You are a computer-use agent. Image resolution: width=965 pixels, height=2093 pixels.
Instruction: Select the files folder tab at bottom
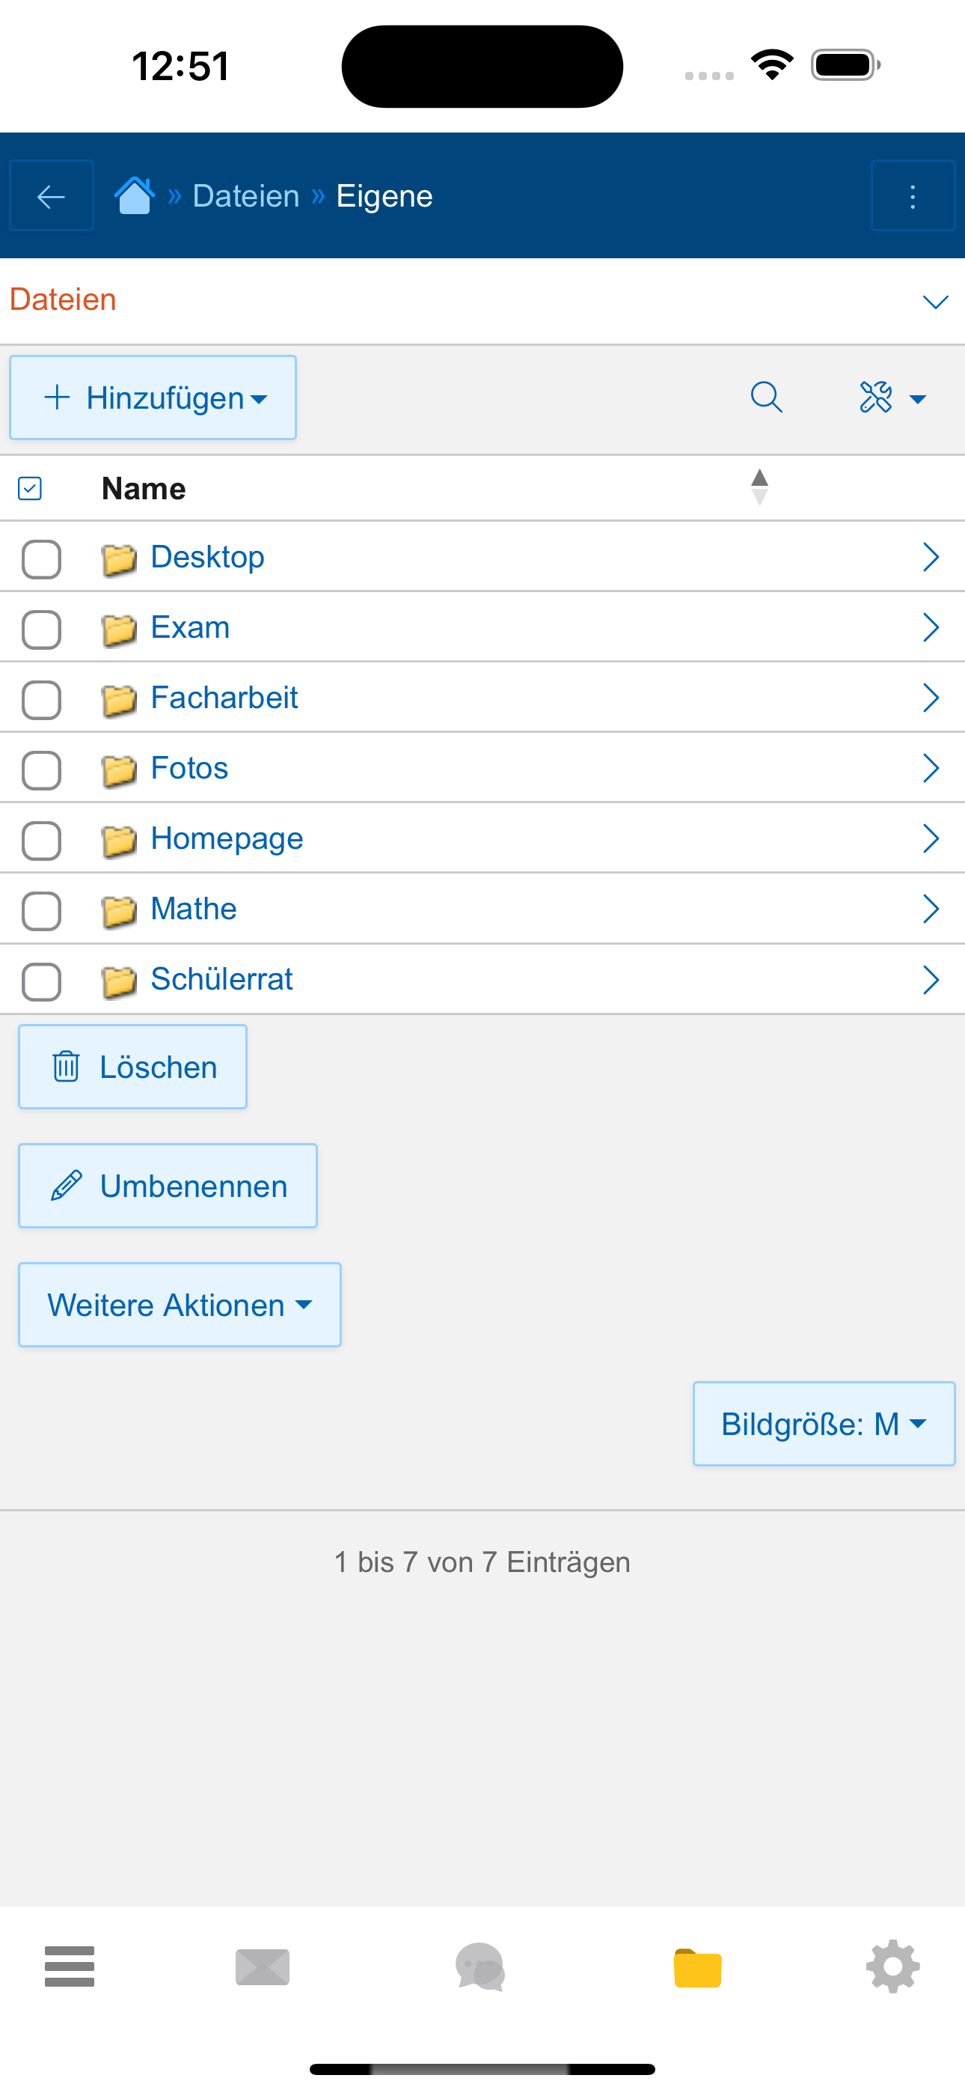coord(698,1968)
